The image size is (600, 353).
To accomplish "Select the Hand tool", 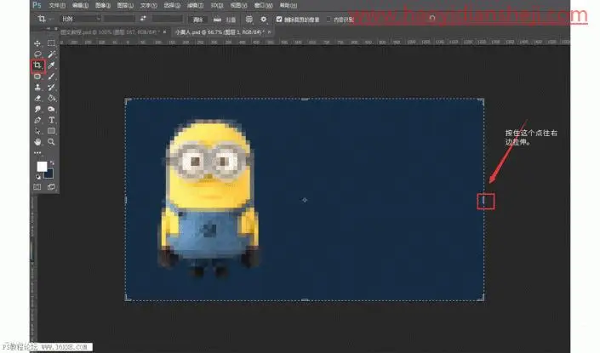I will click(x=37, y=142).
